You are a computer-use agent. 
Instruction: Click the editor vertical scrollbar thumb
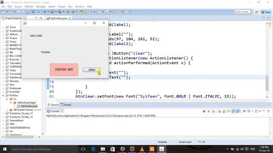coord(267,83)
